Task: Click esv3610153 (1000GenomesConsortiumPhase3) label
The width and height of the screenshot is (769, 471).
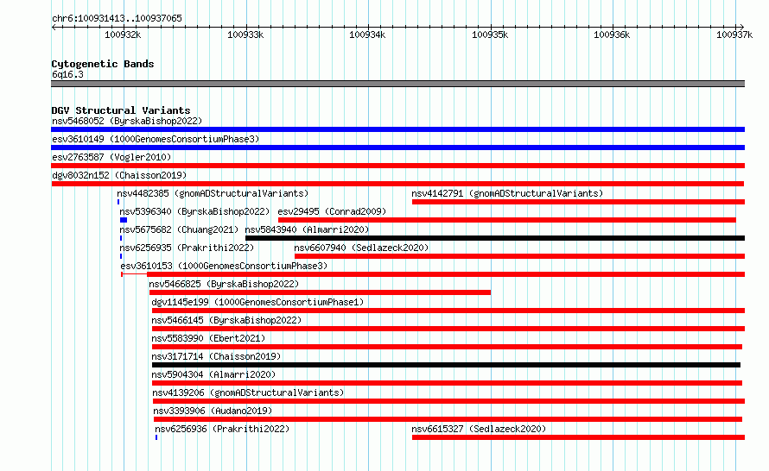Action: tap(224, 266)
